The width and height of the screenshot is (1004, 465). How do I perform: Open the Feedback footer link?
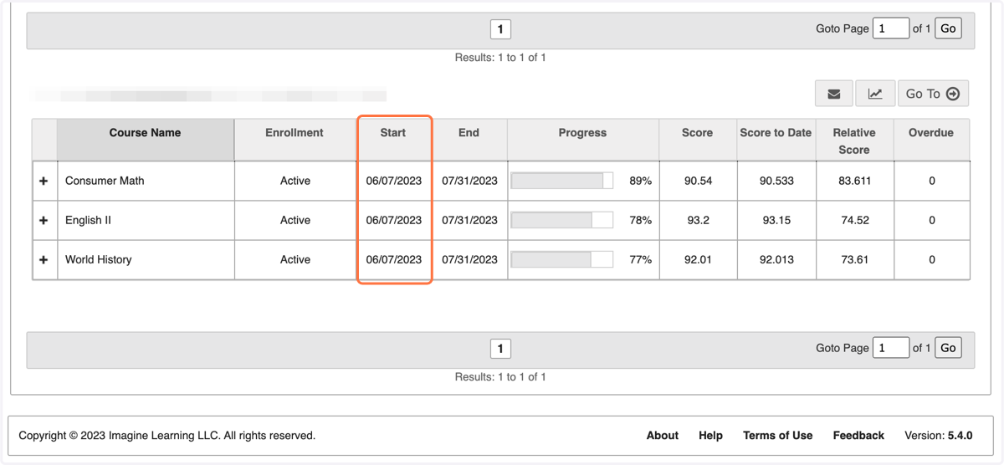pyautogui.click(x=858, y=436)
